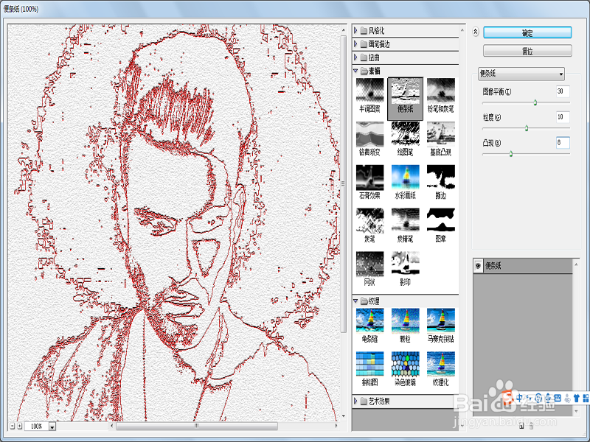Screen dimensions: 590x442
Task: Toggle eye visibility of 便条纸 effect layer
Action: (478, 266)
